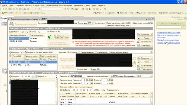
Task: Select Сведения о заработке (СЗВ-6-3) radio
Action: click(x=106, y=26)
